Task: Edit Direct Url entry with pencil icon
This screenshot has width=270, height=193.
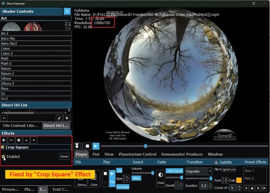Action: point(59,118)
